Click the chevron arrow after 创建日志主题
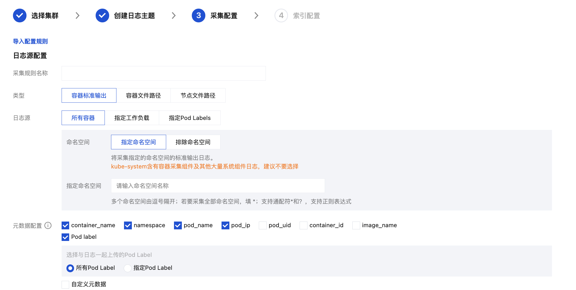576x290 pixels. (174, 16)
